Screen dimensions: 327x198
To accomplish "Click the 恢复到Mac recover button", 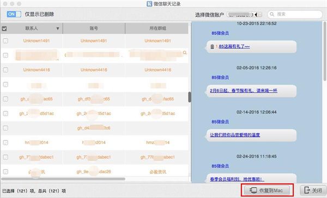I will click(267, 190).
